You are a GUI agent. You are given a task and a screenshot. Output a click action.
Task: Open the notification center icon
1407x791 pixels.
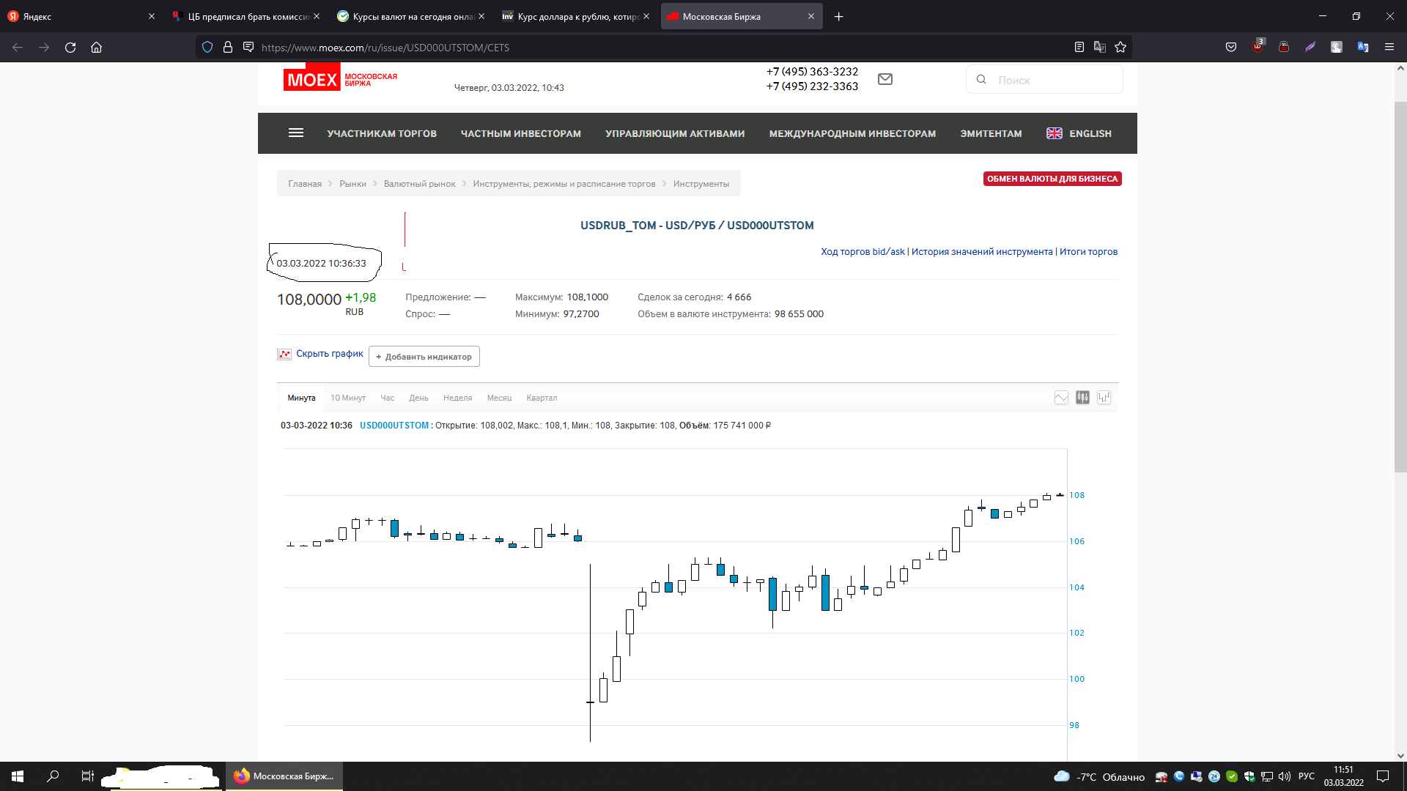click(x=1383, y=776)
